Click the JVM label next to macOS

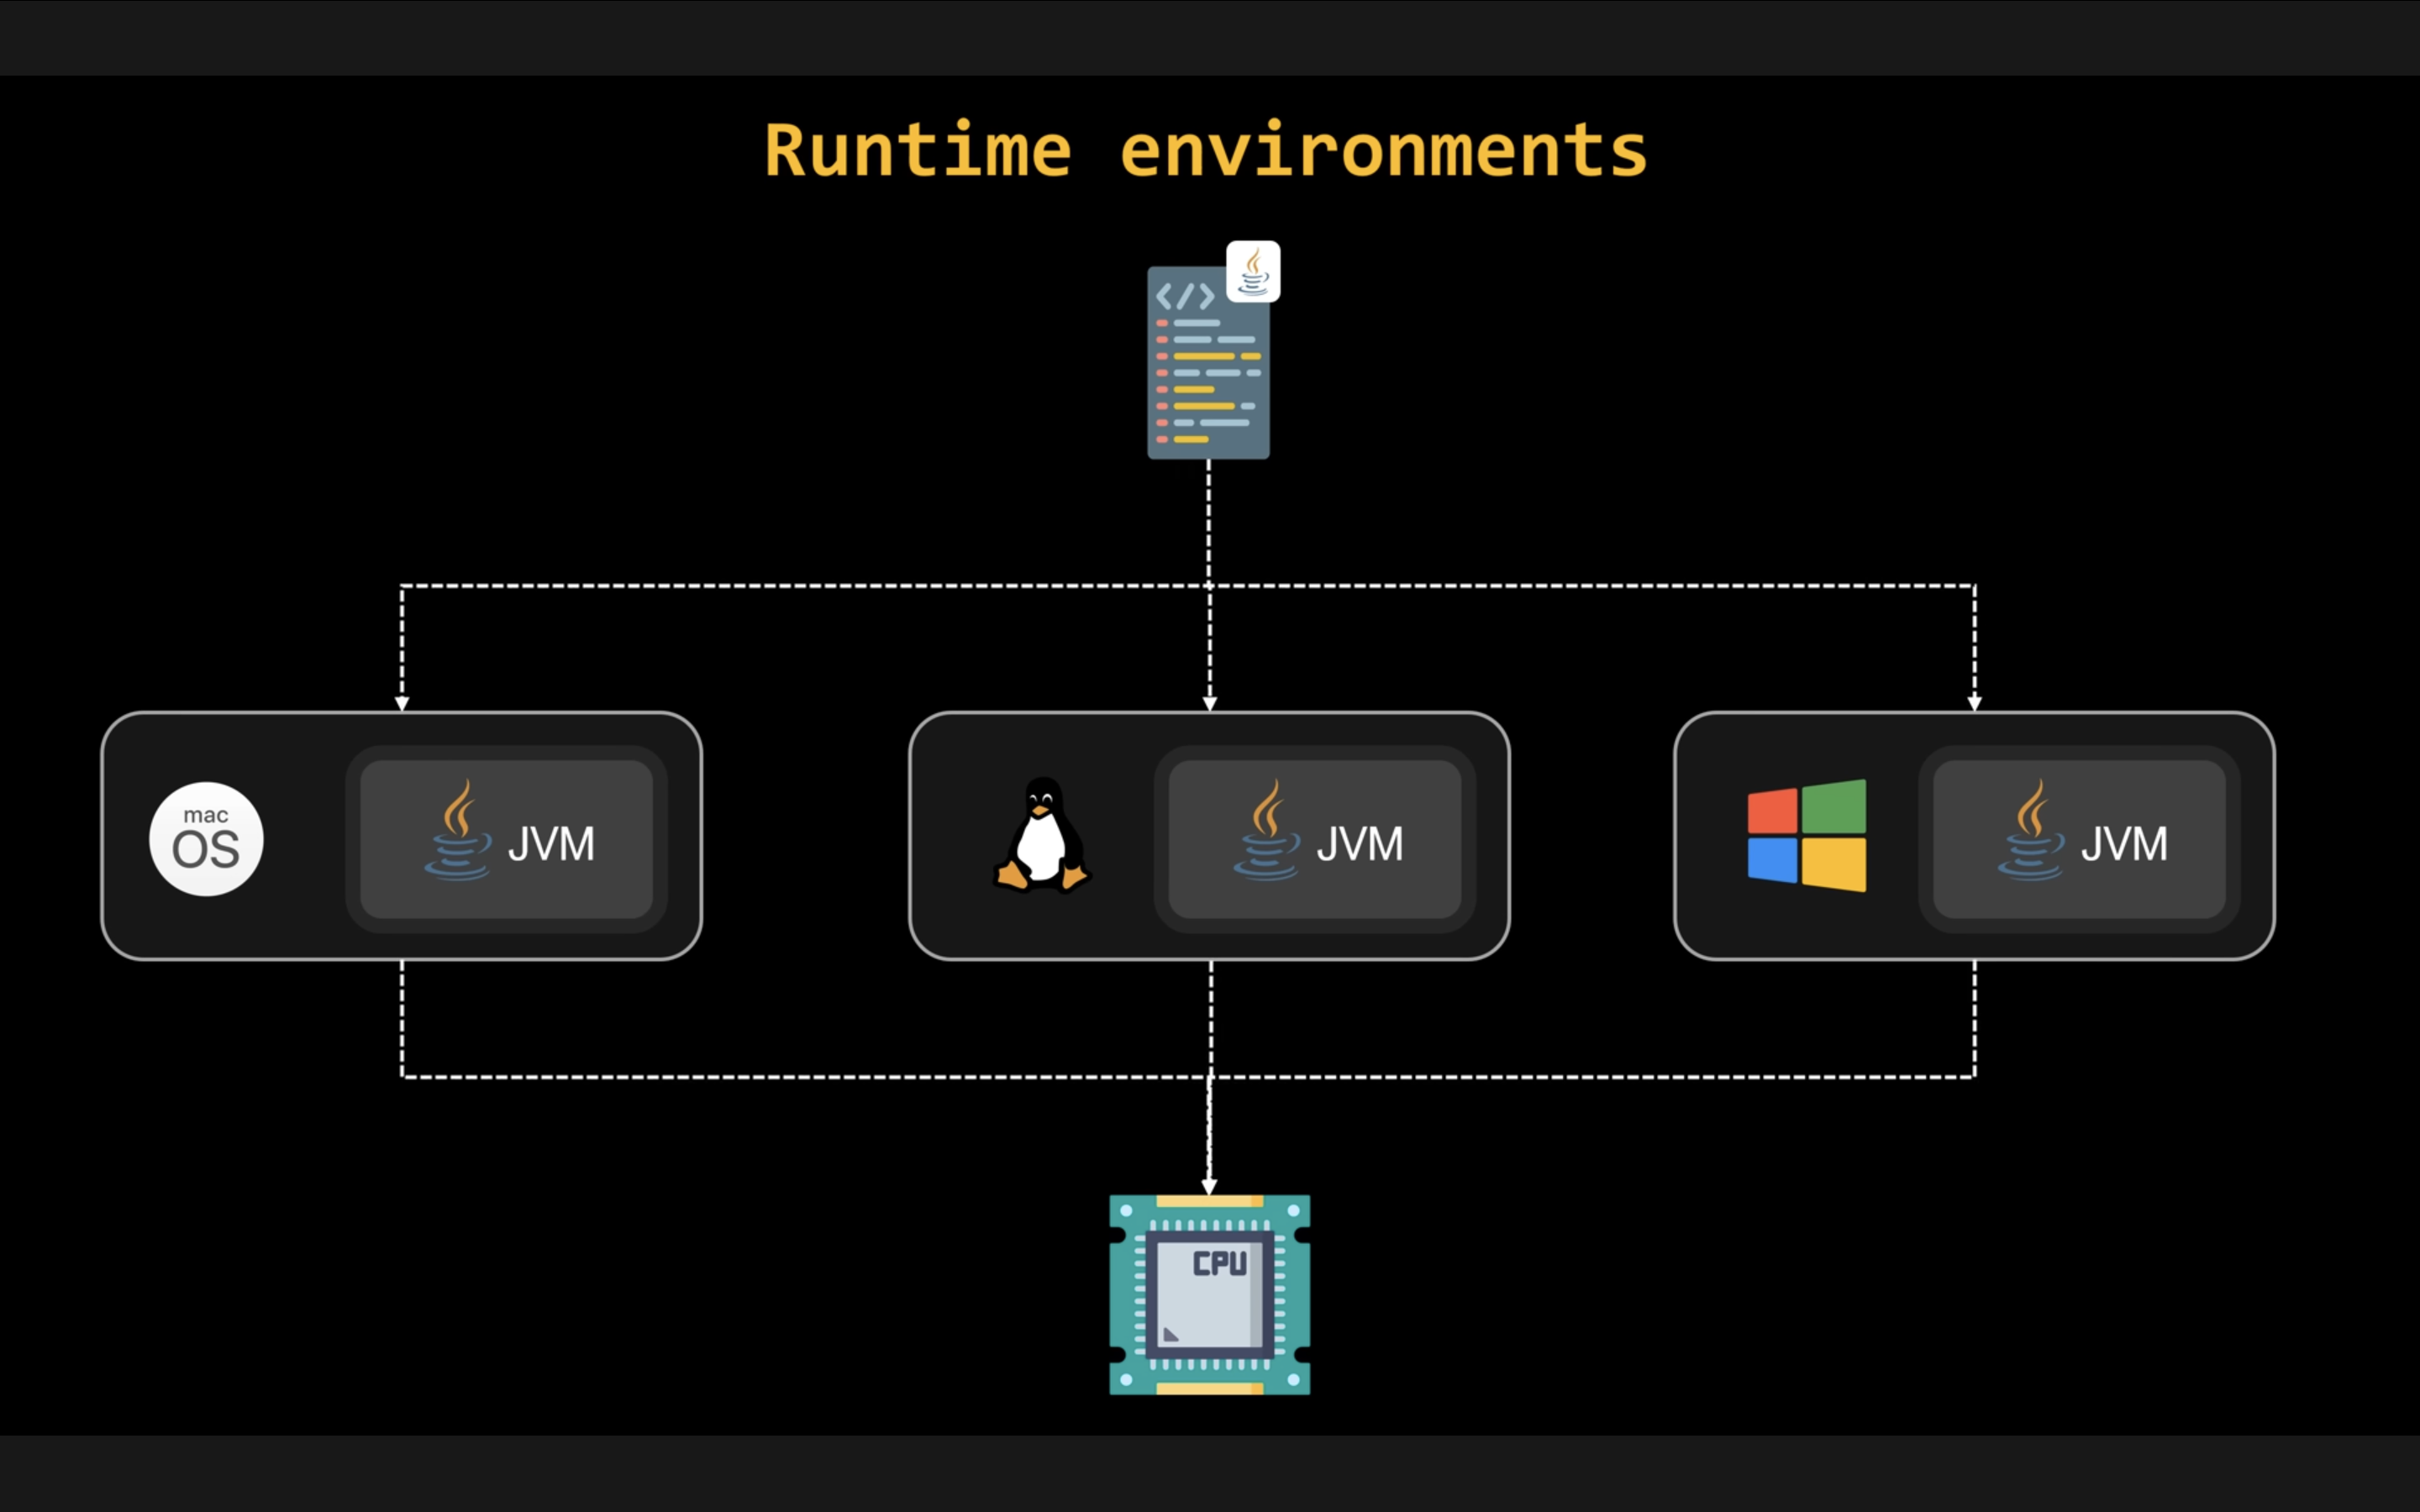[x=551, y=845]
